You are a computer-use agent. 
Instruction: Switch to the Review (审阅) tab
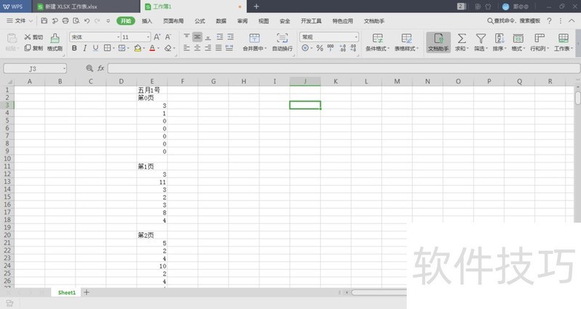[243, 21]
